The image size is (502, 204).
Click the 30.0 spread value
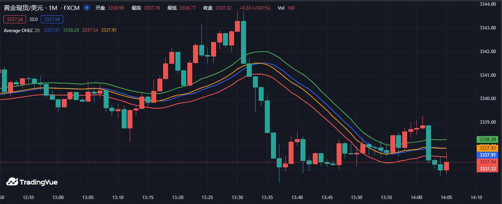pos(33,19)
